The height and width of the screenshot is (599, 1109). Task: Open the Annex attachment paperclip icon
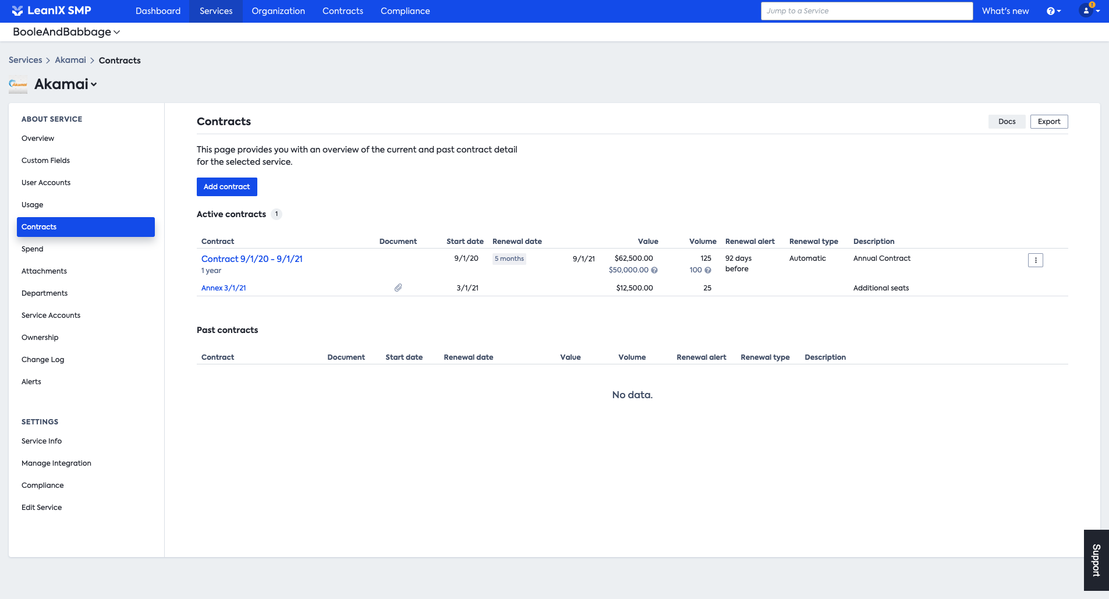tap(398, 288)
